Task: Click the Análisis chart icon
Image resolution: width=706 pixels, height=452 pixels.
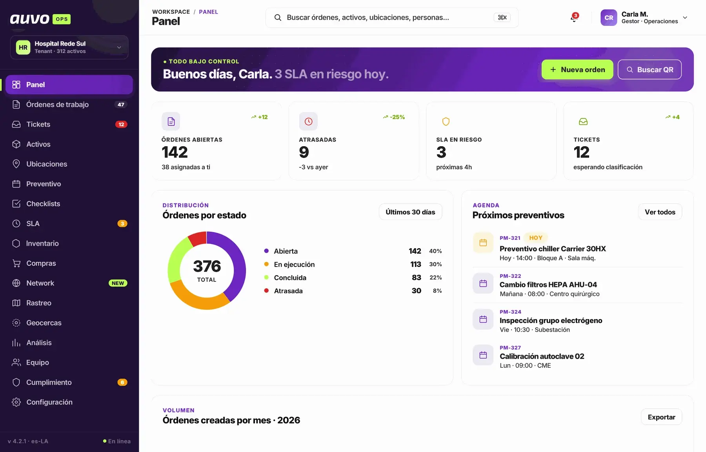Action: (x=16, y=343)
